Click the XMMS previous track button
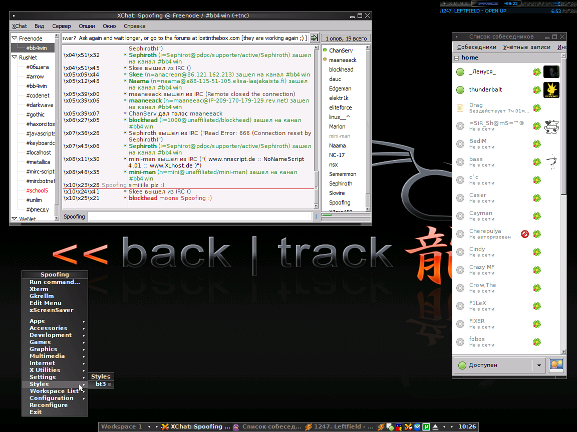The image size is (577, 432). click(525, 3)
